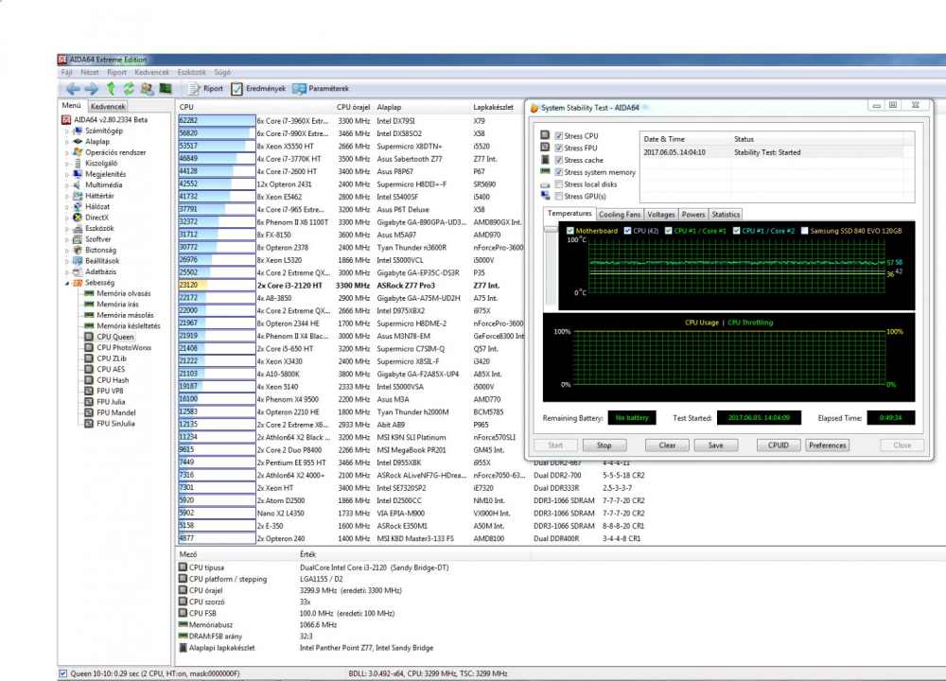Viewport: 946px width, 681px height.
Task: Open CPU PhotoWorxx benchmark item
Action: click(x=117, y=348)
